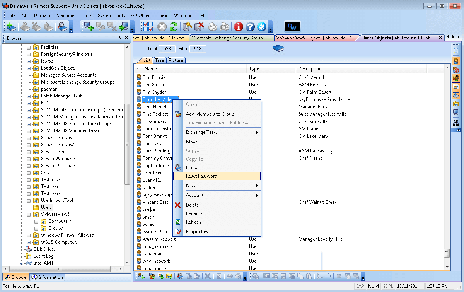The height and width of the screenshot is (292, 464).
Task: Click the new user icon in bottom toolbar
Action: pos(142,276)
